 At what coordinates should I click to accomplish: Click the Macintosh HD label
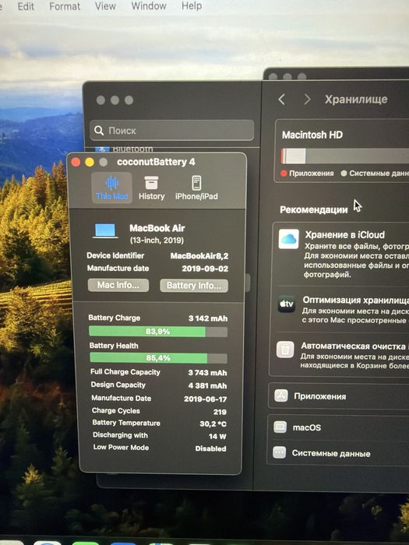(x=312, y=135)
